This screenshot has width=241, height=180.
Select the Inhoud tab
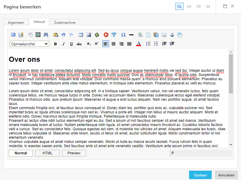point(39,22)
